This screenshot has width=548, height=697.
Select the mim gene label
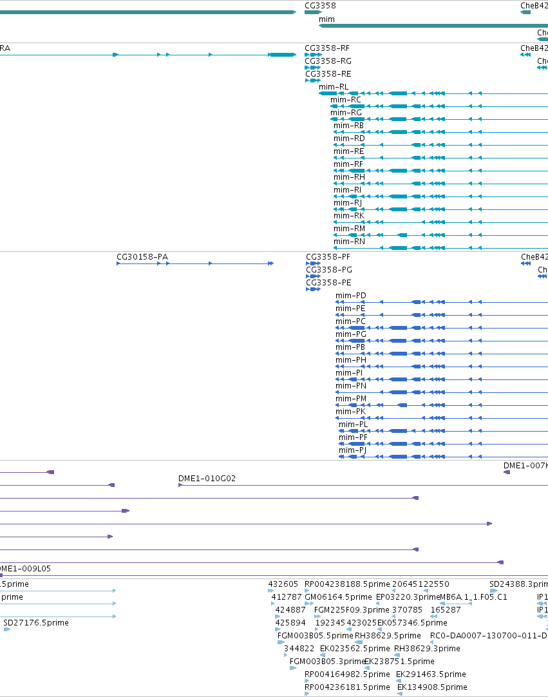click(326, 19)
